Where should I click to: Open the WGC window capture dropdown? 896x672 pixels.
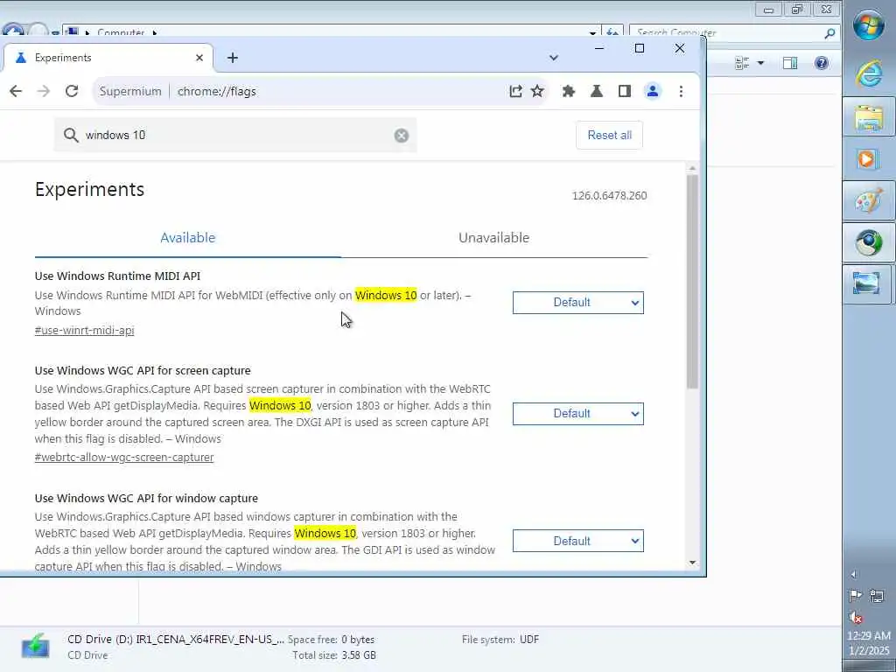[x=578, y=541]
